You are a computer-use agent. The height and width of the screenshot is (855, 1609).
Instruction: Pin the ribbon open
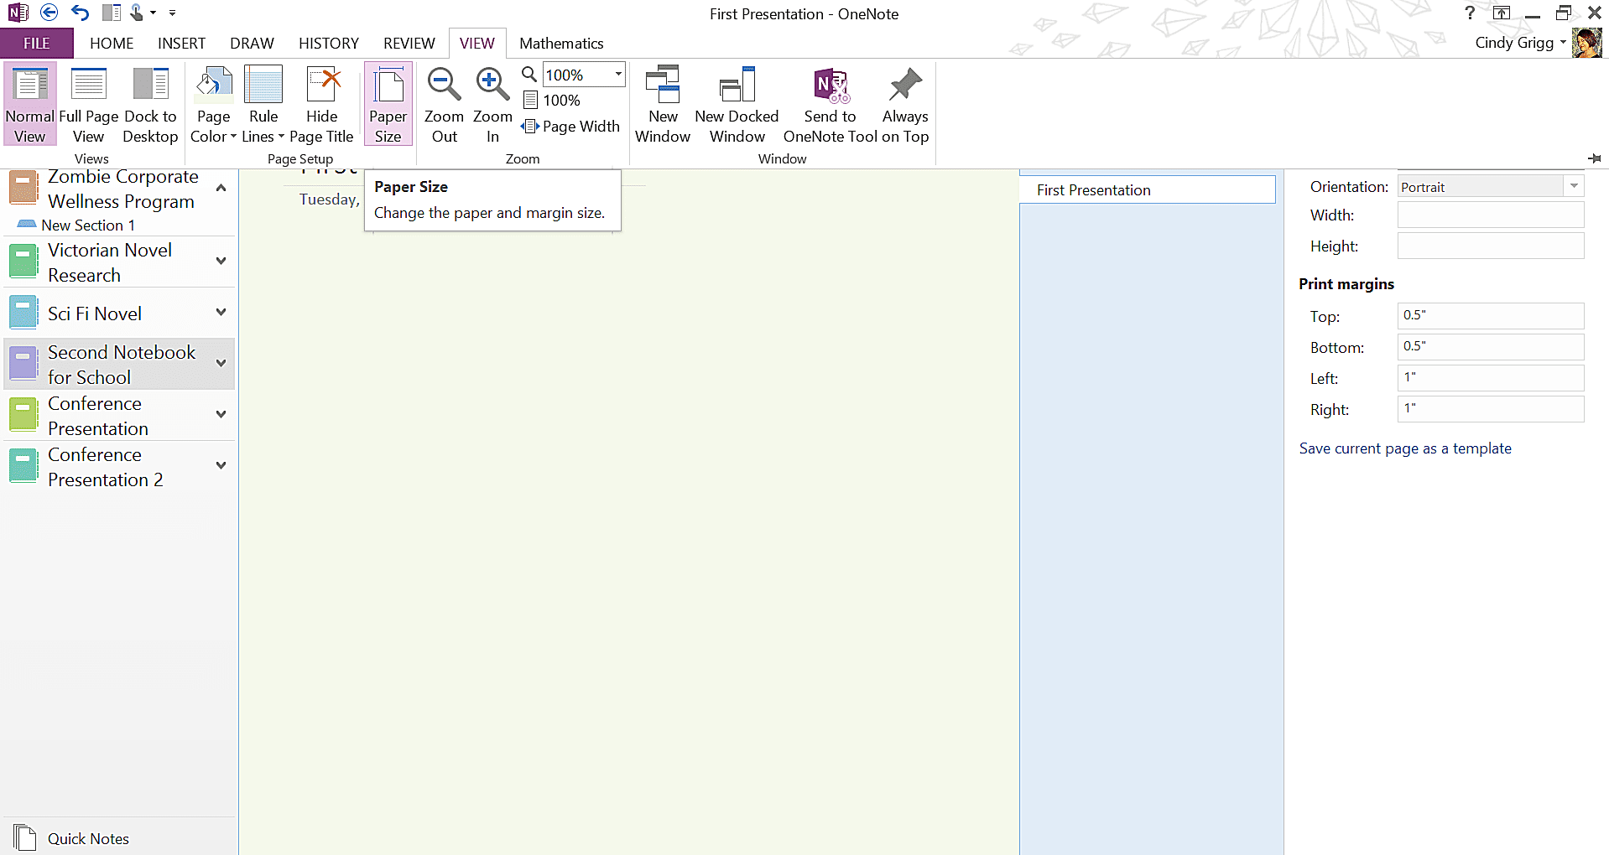tap(1595, 158)
